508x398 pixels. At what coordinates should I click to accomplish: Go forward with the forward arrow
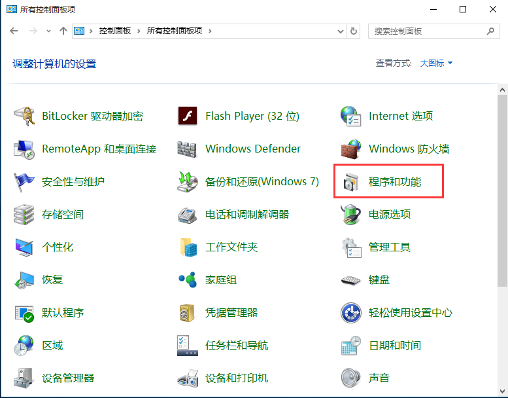[x=33, y=31]
